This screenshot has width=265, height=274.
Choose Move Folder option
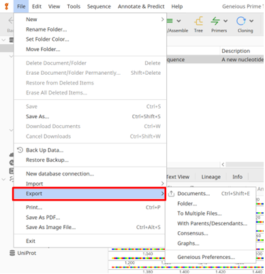coord(90,49)
